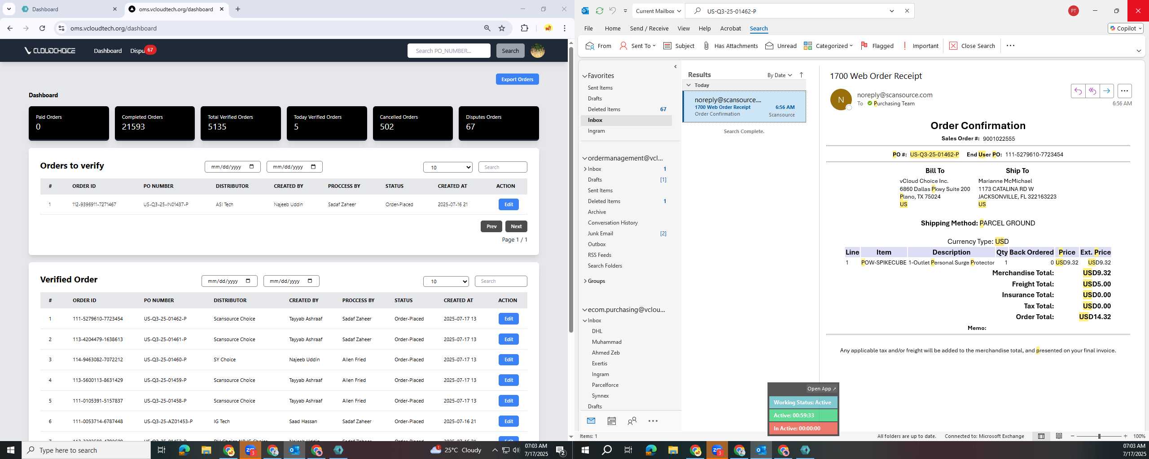Viewport: 1149px width, 459px height.
Task: Open the File menu in Outlook
Action: 588,28
